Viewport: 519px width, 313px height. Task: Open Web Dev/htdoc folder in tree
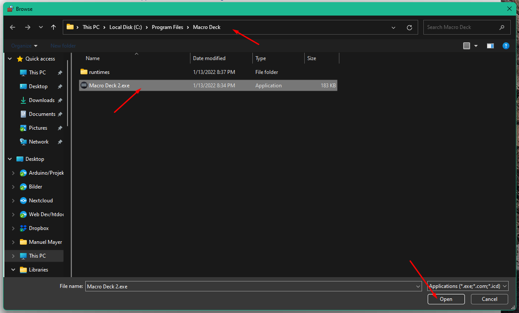pyautogui.click(x=46, y=214)
